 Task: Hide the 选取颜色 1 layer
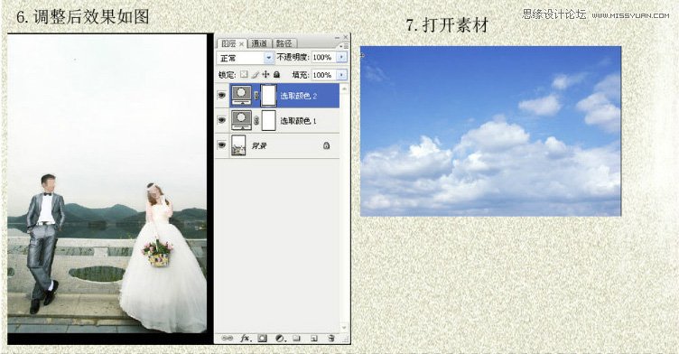pos(222,120)
